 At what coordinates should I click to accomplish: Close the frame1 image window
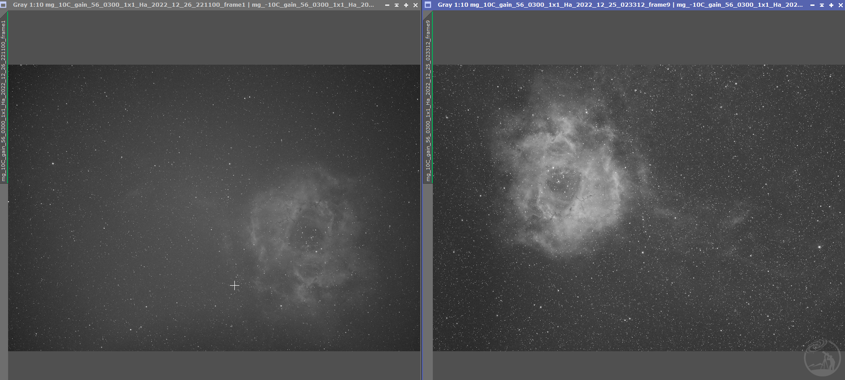(x=415, y=5)
